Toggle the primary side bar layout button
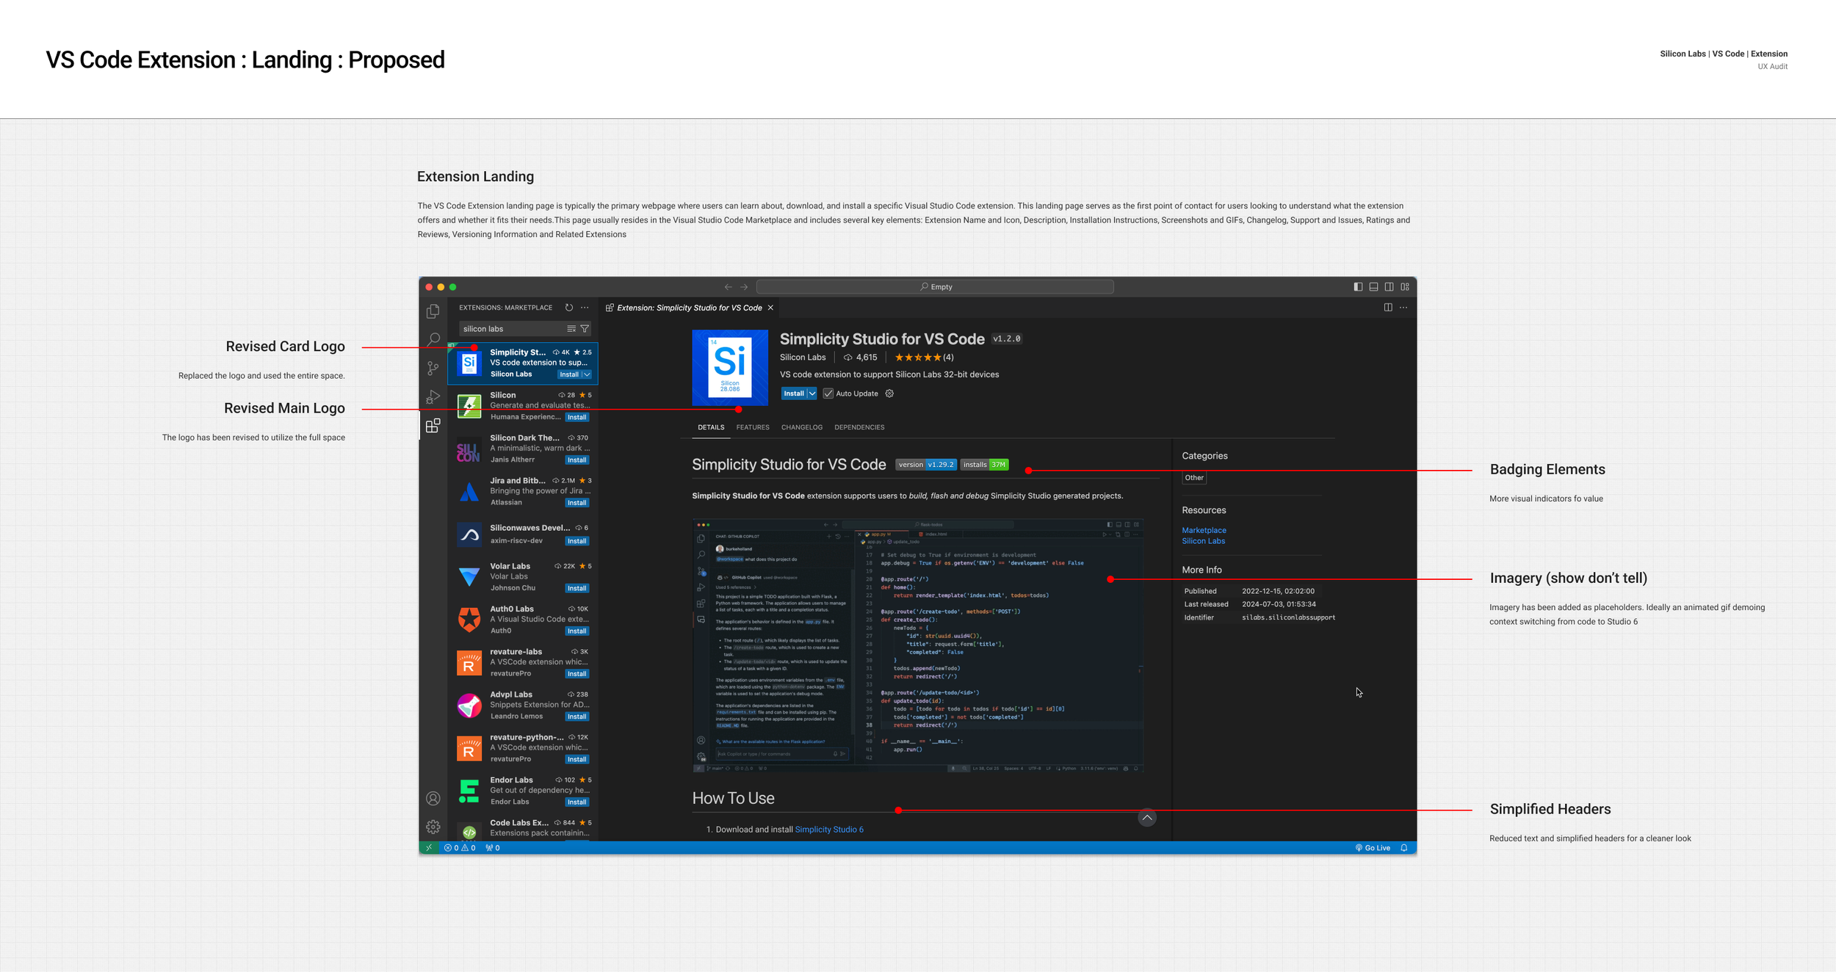Screen dimensions: 1836x972 point(1358,287)
